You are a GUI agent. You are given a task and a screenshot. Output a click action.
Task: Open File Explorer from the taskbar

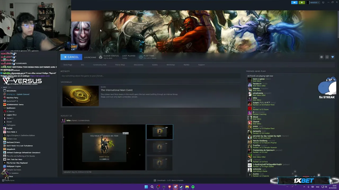tap(187, 187)
